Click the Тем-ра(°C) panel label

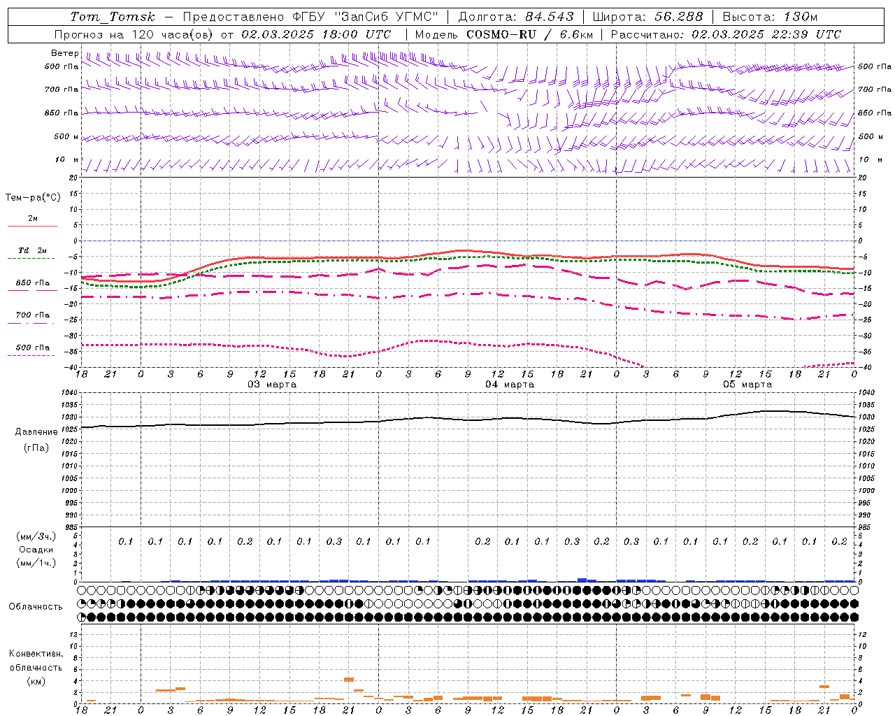coord(33,197)
